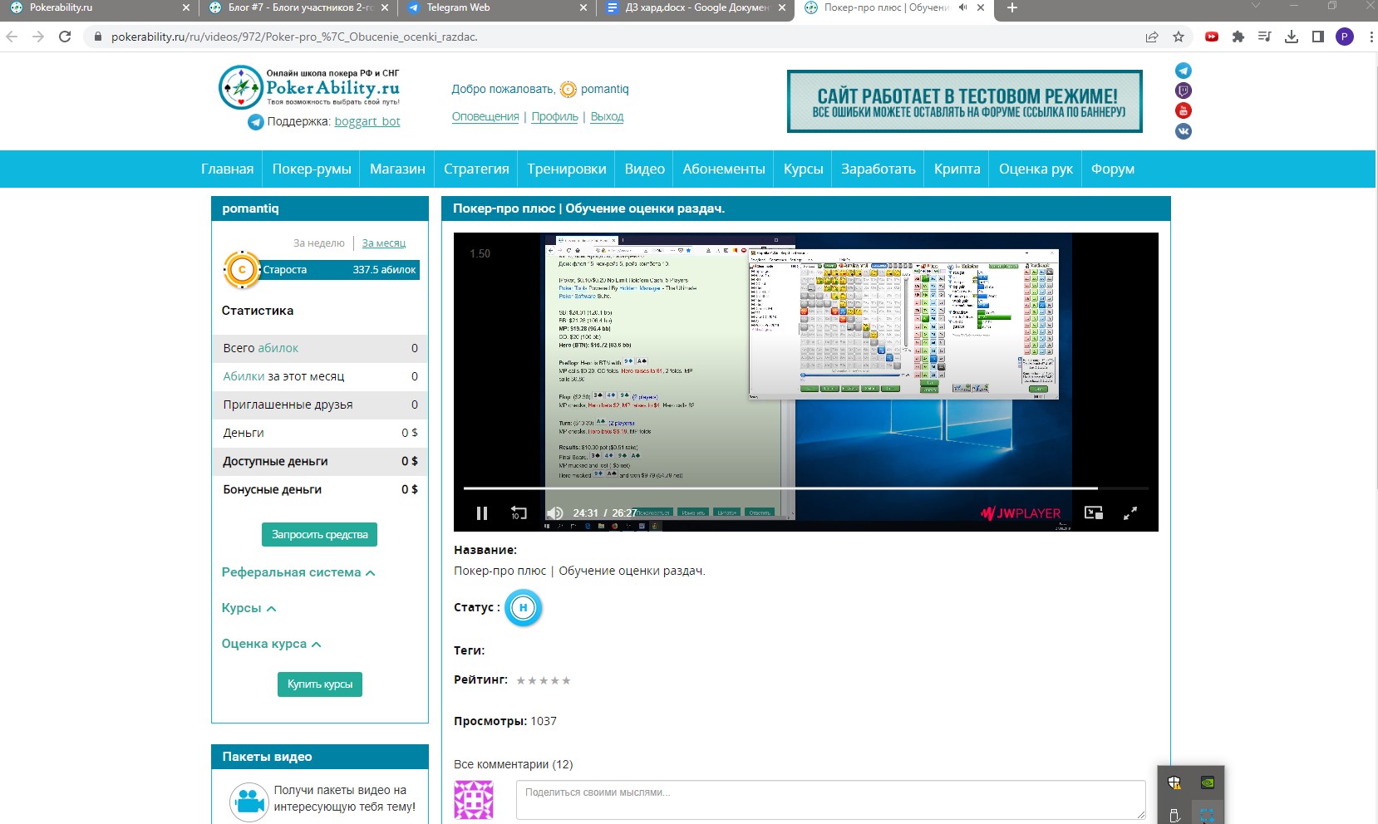Open Chrome profile avatar P
The width and height of the screenshot is (1378, 824).
click(1345, 37)
